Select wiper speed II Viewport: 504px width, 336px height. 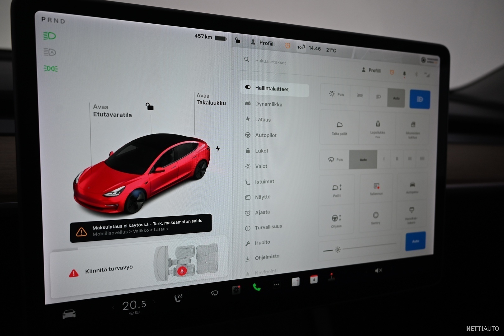click(397, 159)
